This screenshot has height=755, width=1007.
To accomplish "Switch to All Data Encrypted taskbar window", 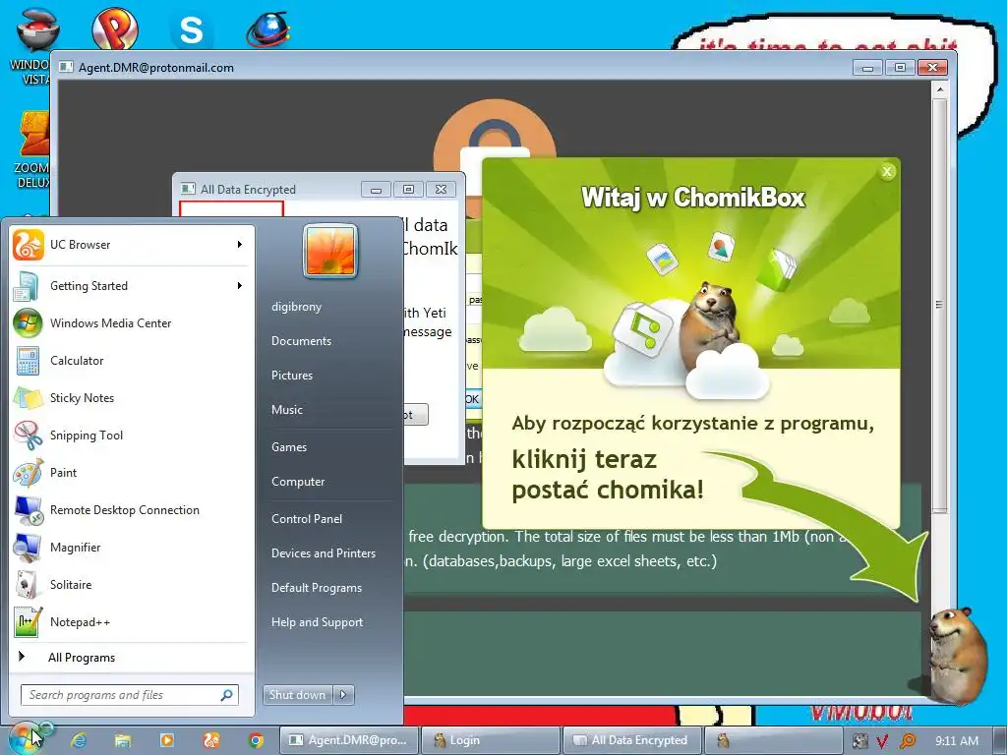I will (632, 740).
